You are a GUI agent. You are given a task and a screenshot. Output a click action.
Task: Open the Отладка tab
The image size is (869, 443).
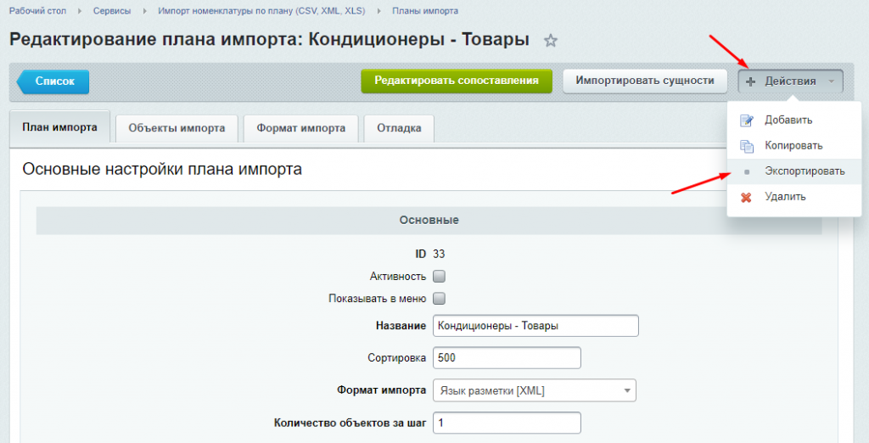coord(399,128)
